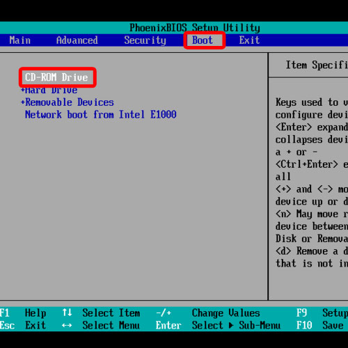Click the '<n> May move' help line
The width and height of the screenshot is (348, 348).
(x=312, y=214)
